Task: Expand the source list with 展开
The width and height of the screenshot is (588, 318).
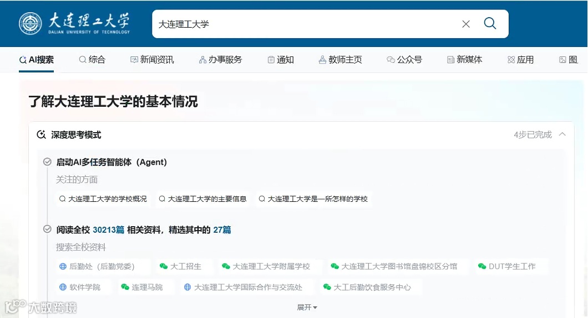Action: (307, 307)
